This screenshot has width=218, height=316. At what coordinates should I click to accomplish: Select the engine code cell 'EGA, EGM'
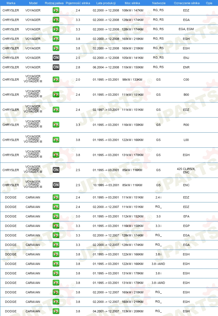[x=186, y=29]
